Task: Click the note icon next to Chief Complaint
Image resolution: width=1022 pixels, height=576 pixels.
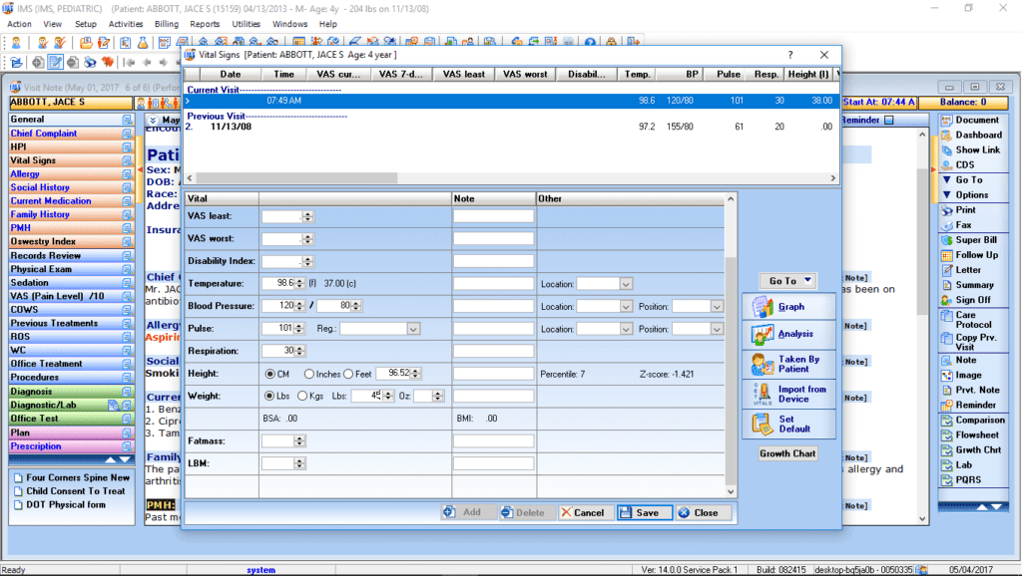Action: tap(127, 134)
